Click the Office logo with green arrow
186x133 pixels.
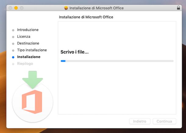tap(33, 96)
